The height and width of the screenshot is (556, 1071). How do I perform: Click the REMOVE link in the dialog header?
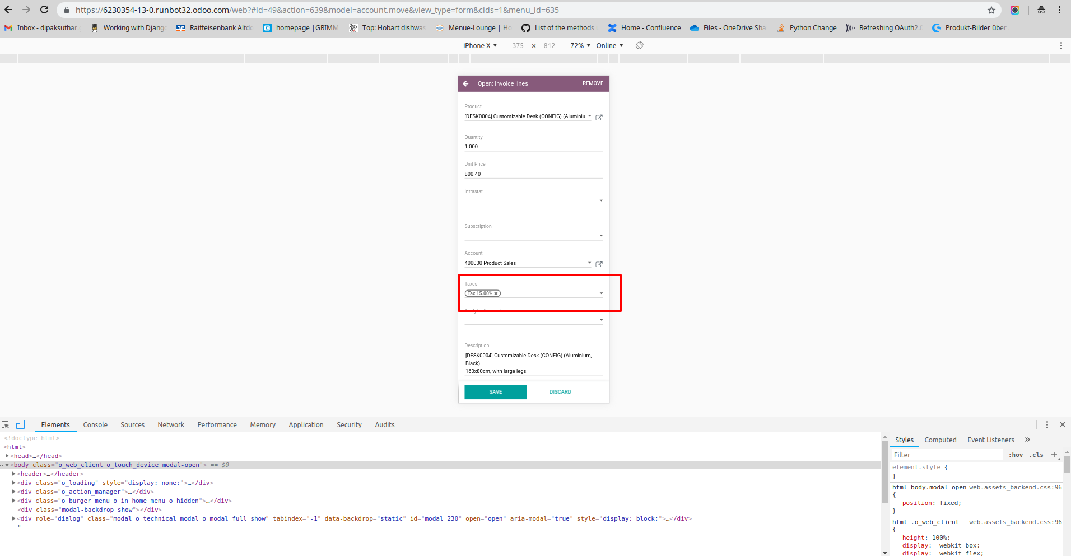[x=593, y=83]
